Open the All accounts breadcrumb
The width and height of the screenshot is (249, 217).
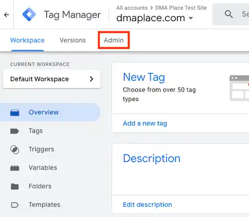(132, 8)
